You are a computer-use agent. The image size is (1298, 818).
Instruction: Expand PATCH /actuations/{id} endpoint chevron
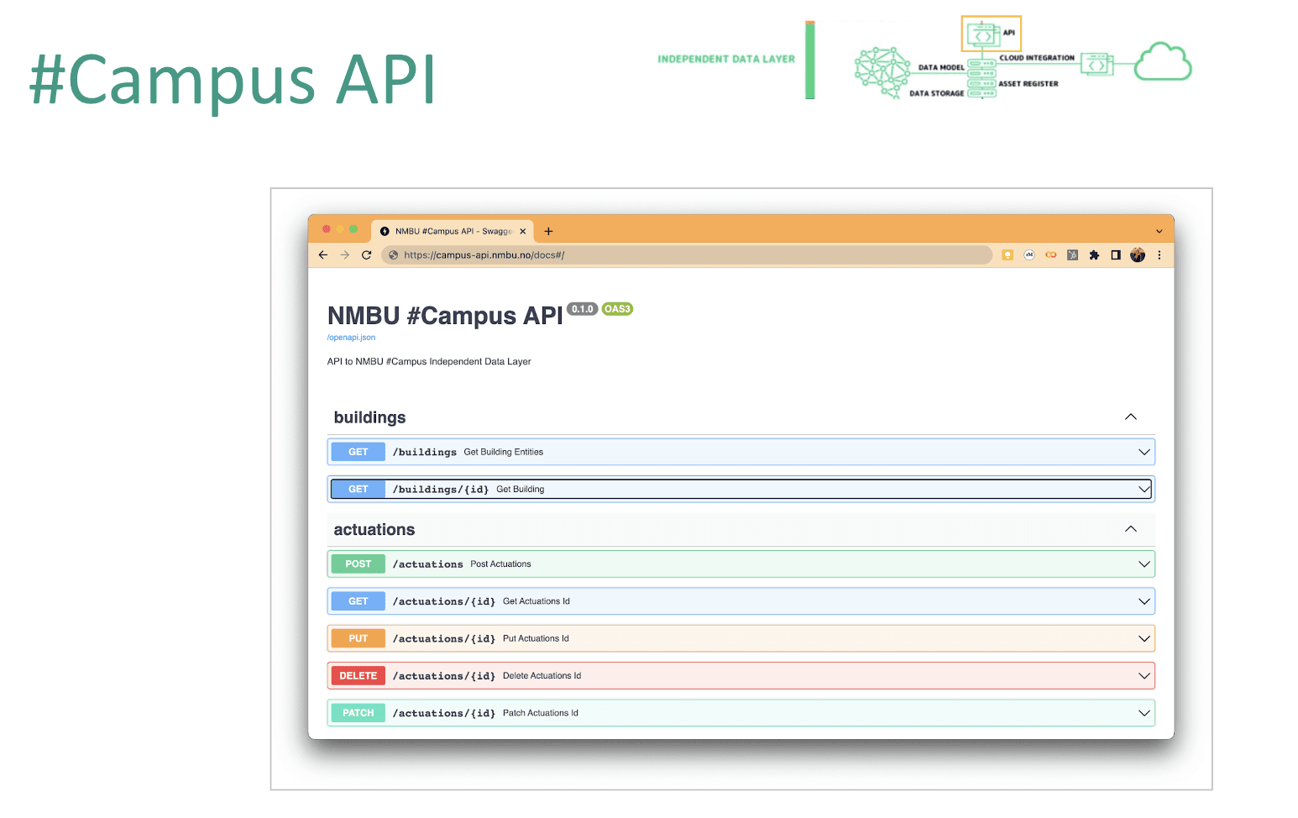pos(1144,713)
